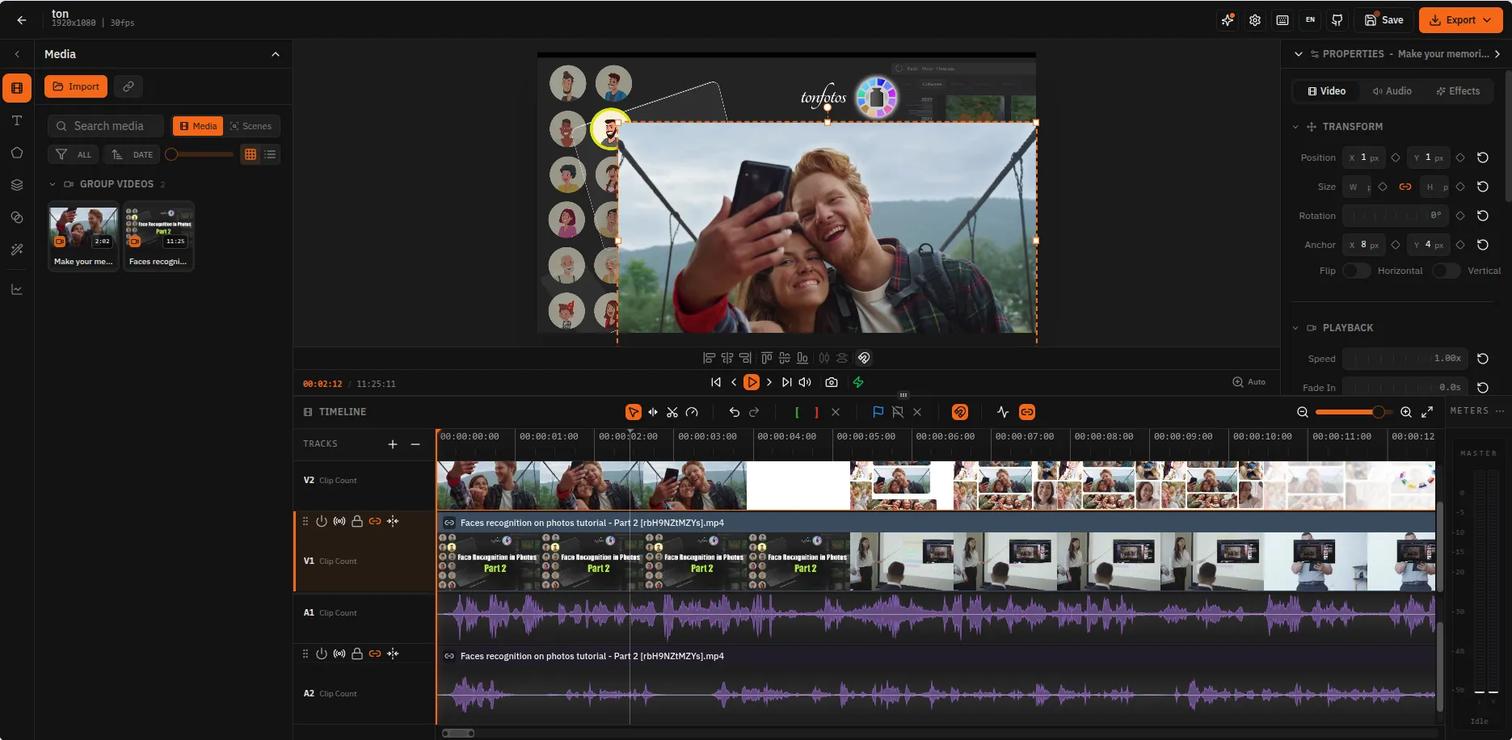1512x740 pixels.
Task: Switch to the Audio properties tab
Action: click(x=1392, y=91)
